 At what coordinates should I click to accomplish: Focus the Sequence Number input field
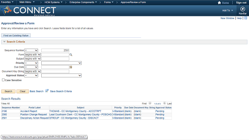point(55,50)
